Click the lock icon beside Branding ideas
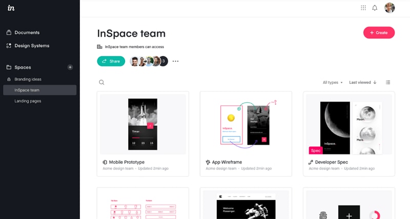The image size is (410, 219). click(x=9, y=79)
